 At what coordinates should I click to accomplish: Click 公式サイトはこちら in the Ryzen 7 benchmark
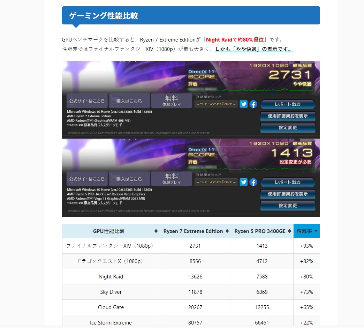pos(87,101)
